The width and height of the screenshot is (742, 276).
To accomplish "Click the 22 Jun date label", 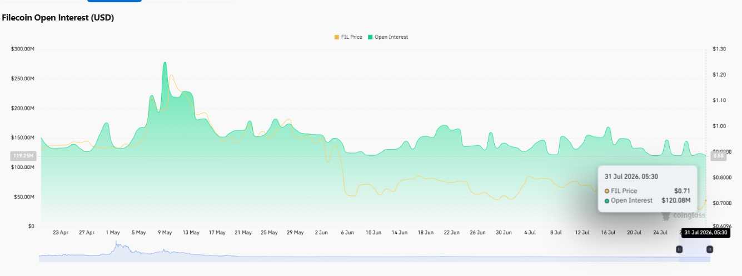I will click(x=451, y=233).
